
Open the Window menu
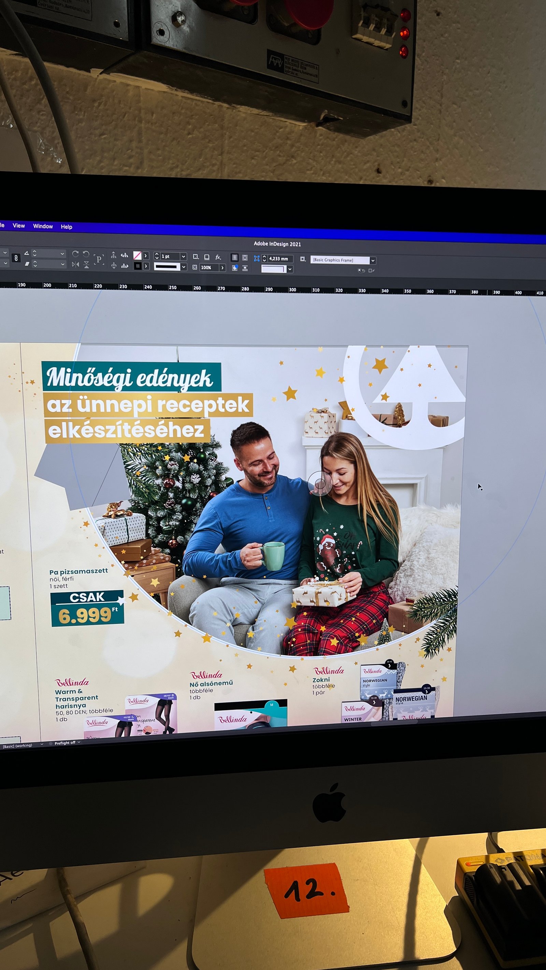click(43, 226)
